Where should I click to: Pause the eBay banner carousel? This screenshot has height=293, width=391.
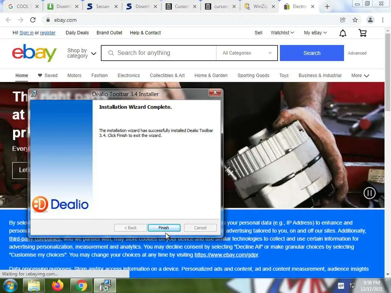(369, 193)
